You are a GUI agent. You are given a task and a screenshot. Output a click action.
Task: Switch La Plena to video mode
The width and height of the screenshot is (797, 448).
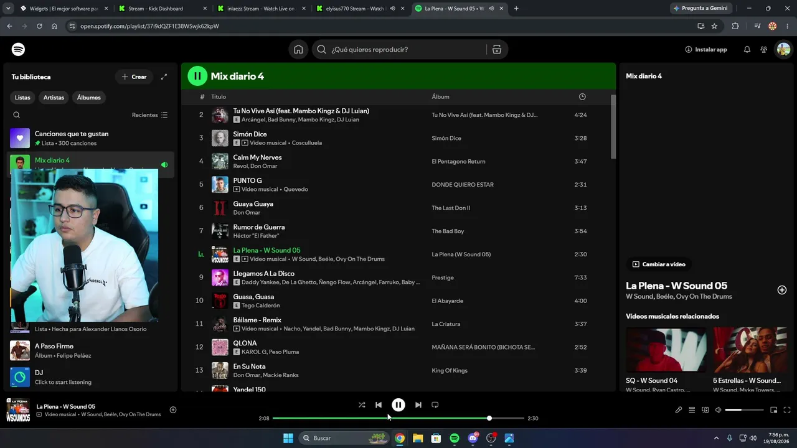click(659, 264)
